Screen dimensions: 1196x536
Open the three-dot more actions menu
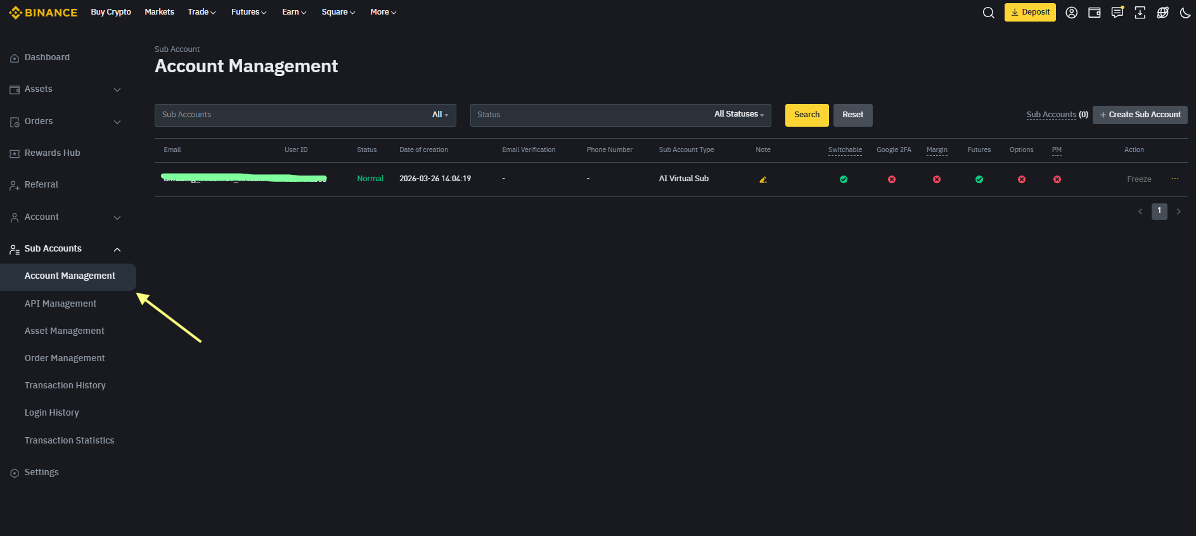pos(1174,179)
